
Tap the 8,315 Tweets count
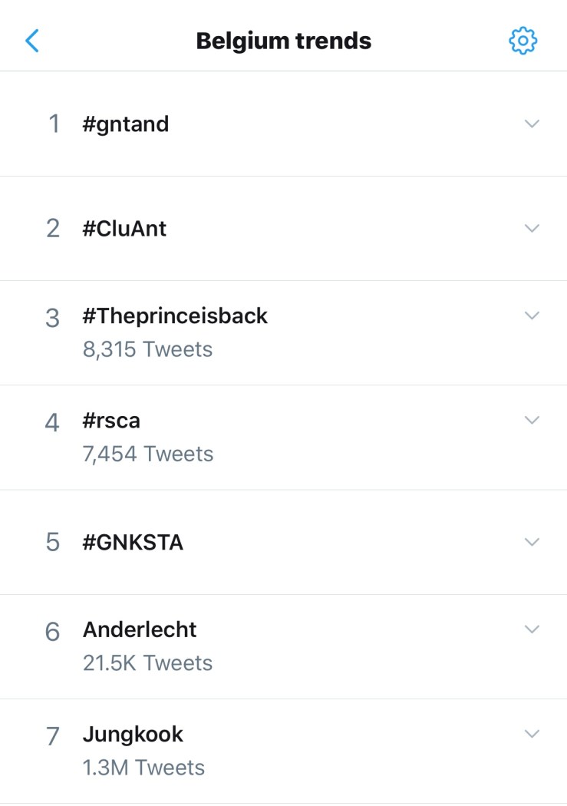tap(147, 349)
